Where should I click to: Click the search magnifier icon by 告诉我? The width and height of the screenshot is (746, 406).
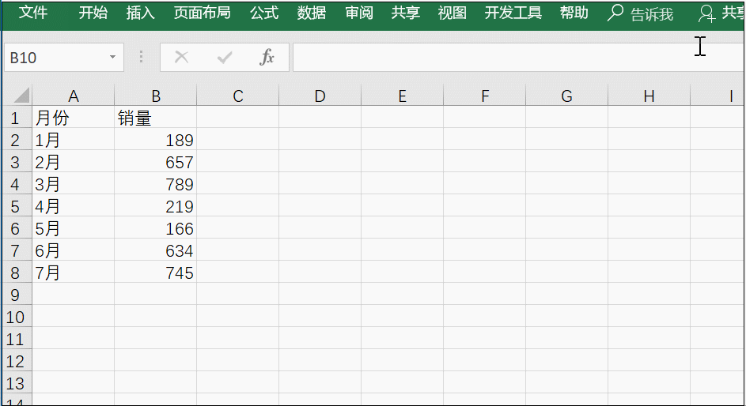click(615, 13)
